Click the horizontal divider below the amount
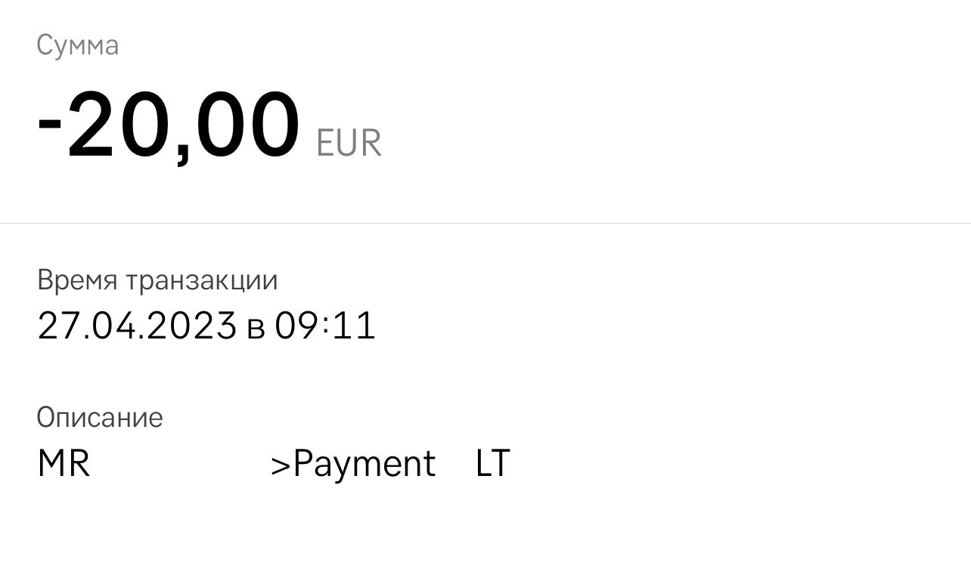The image size is (971, 578). point(485,223)
